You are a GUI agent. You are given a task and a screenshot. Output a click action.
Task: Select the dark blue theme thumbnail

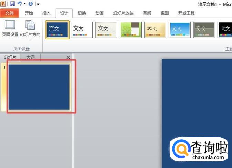click(57, 30)
